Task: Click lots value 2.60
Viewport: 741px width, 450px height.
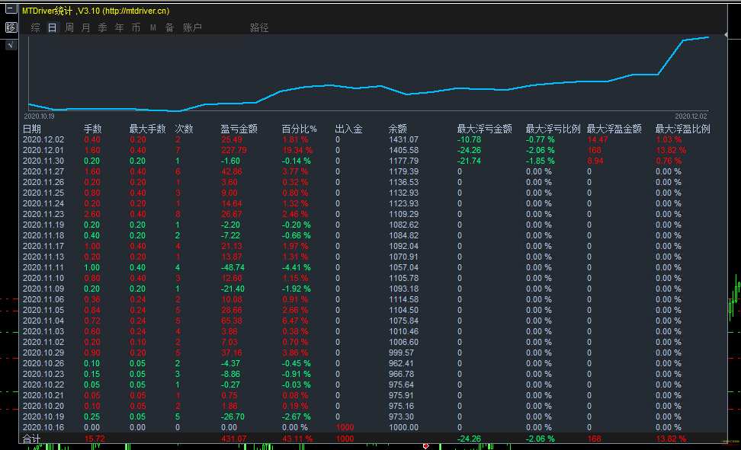Action: pos(92,215)
